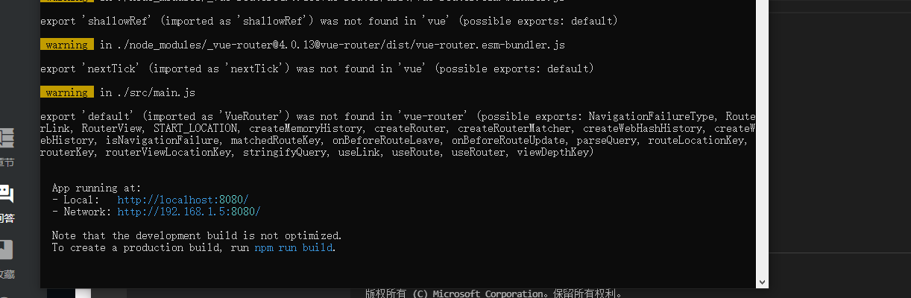Screen dimensions: 911x298
Task: Click the 'shallowRef' not found warning line
Action: [x=329, y=21]
